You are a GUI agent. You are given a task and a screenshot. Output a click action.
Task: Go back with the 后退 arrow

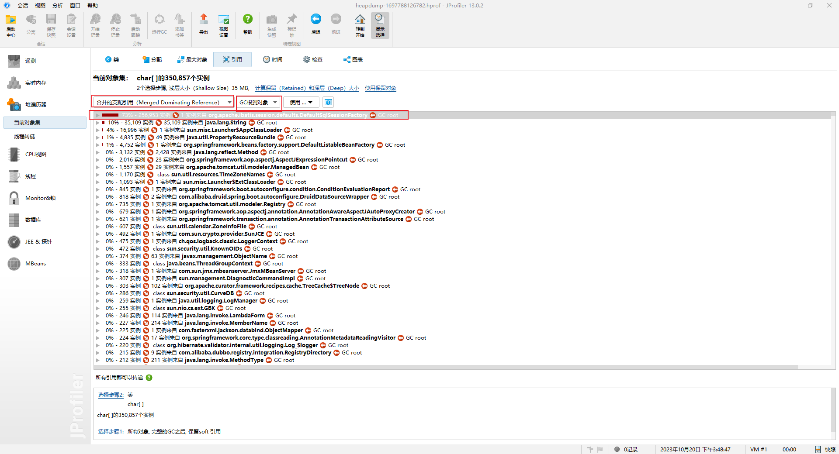pyautogui.click(x=316, y=24)
